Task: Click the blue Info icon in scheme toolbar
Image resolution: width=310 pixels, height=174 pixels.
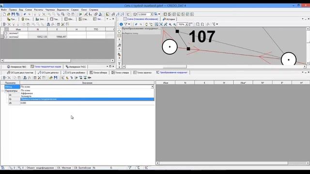Action: tap(121, 24)
